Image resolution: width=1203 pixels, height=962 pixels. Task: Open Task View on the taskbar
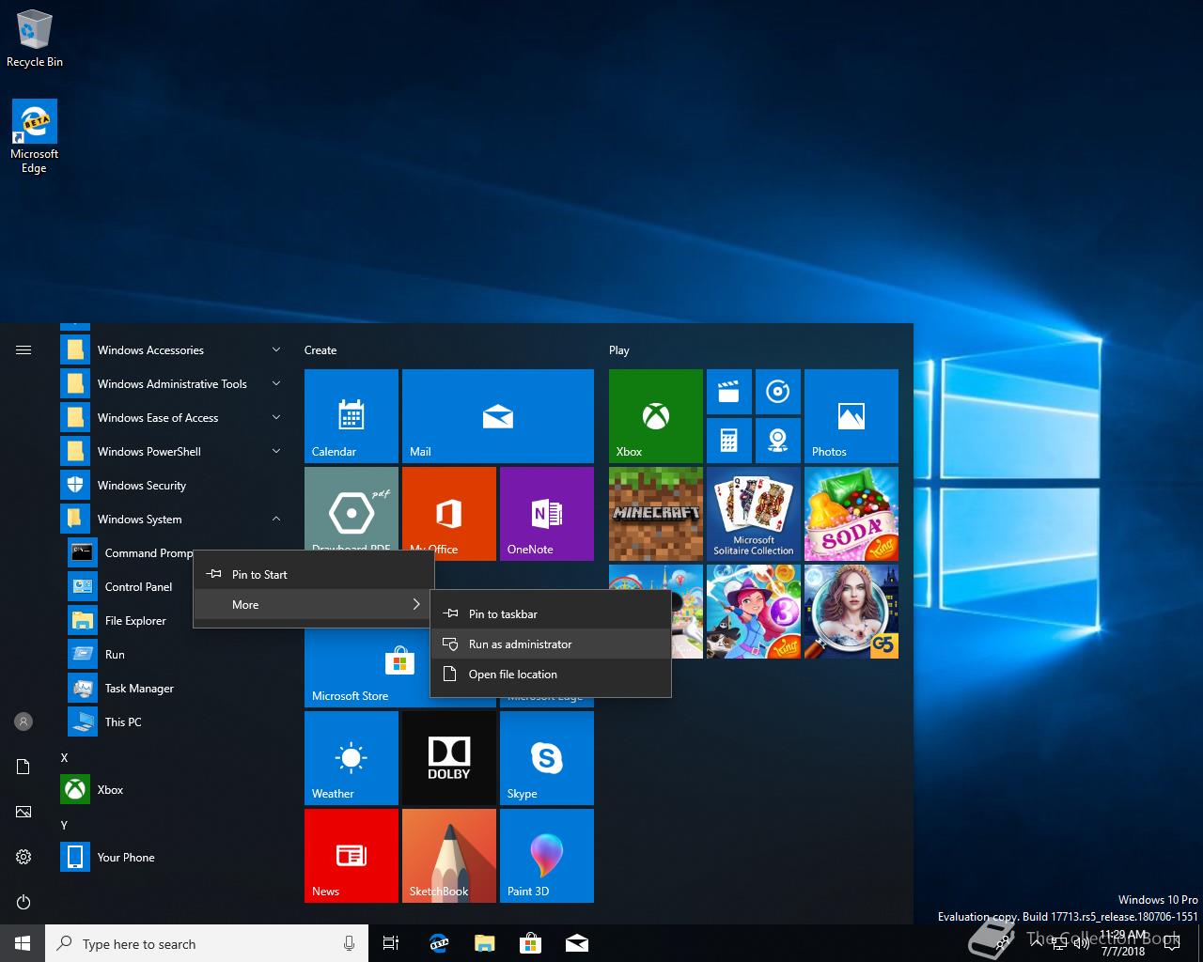(x=391, y=943)
